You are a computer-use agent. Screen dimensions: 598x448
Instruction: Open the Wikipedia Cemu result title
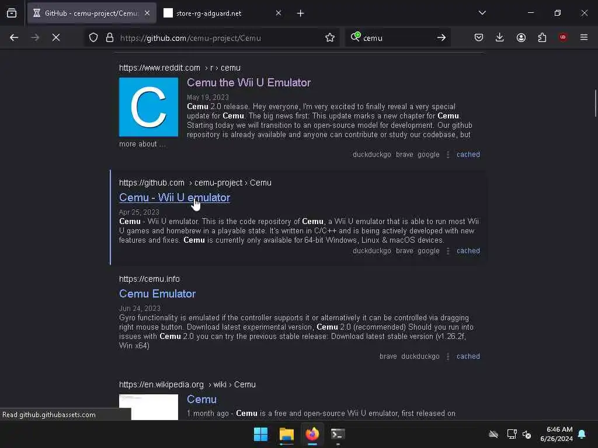coord(201,399)
